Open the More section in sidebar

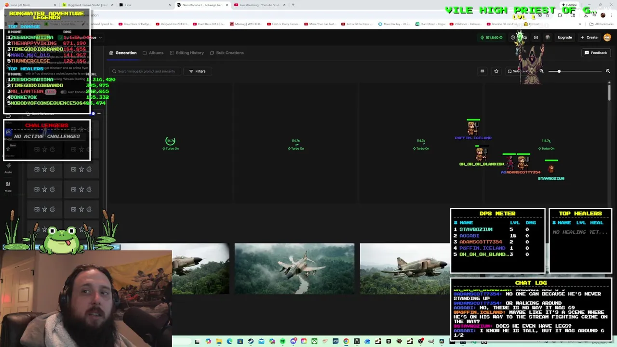point(8,187)
